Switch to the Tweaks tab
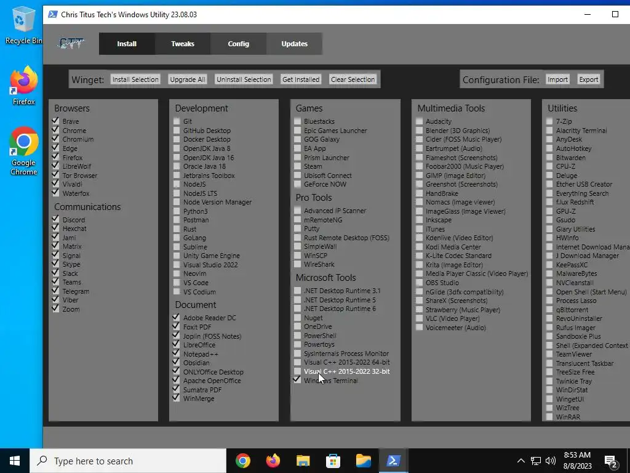 click(182, 44)
